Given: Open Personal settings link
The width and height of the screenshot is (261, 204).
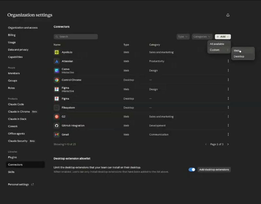Looking at the screenshot, I should pyautogui.click(x=18, y=184).
